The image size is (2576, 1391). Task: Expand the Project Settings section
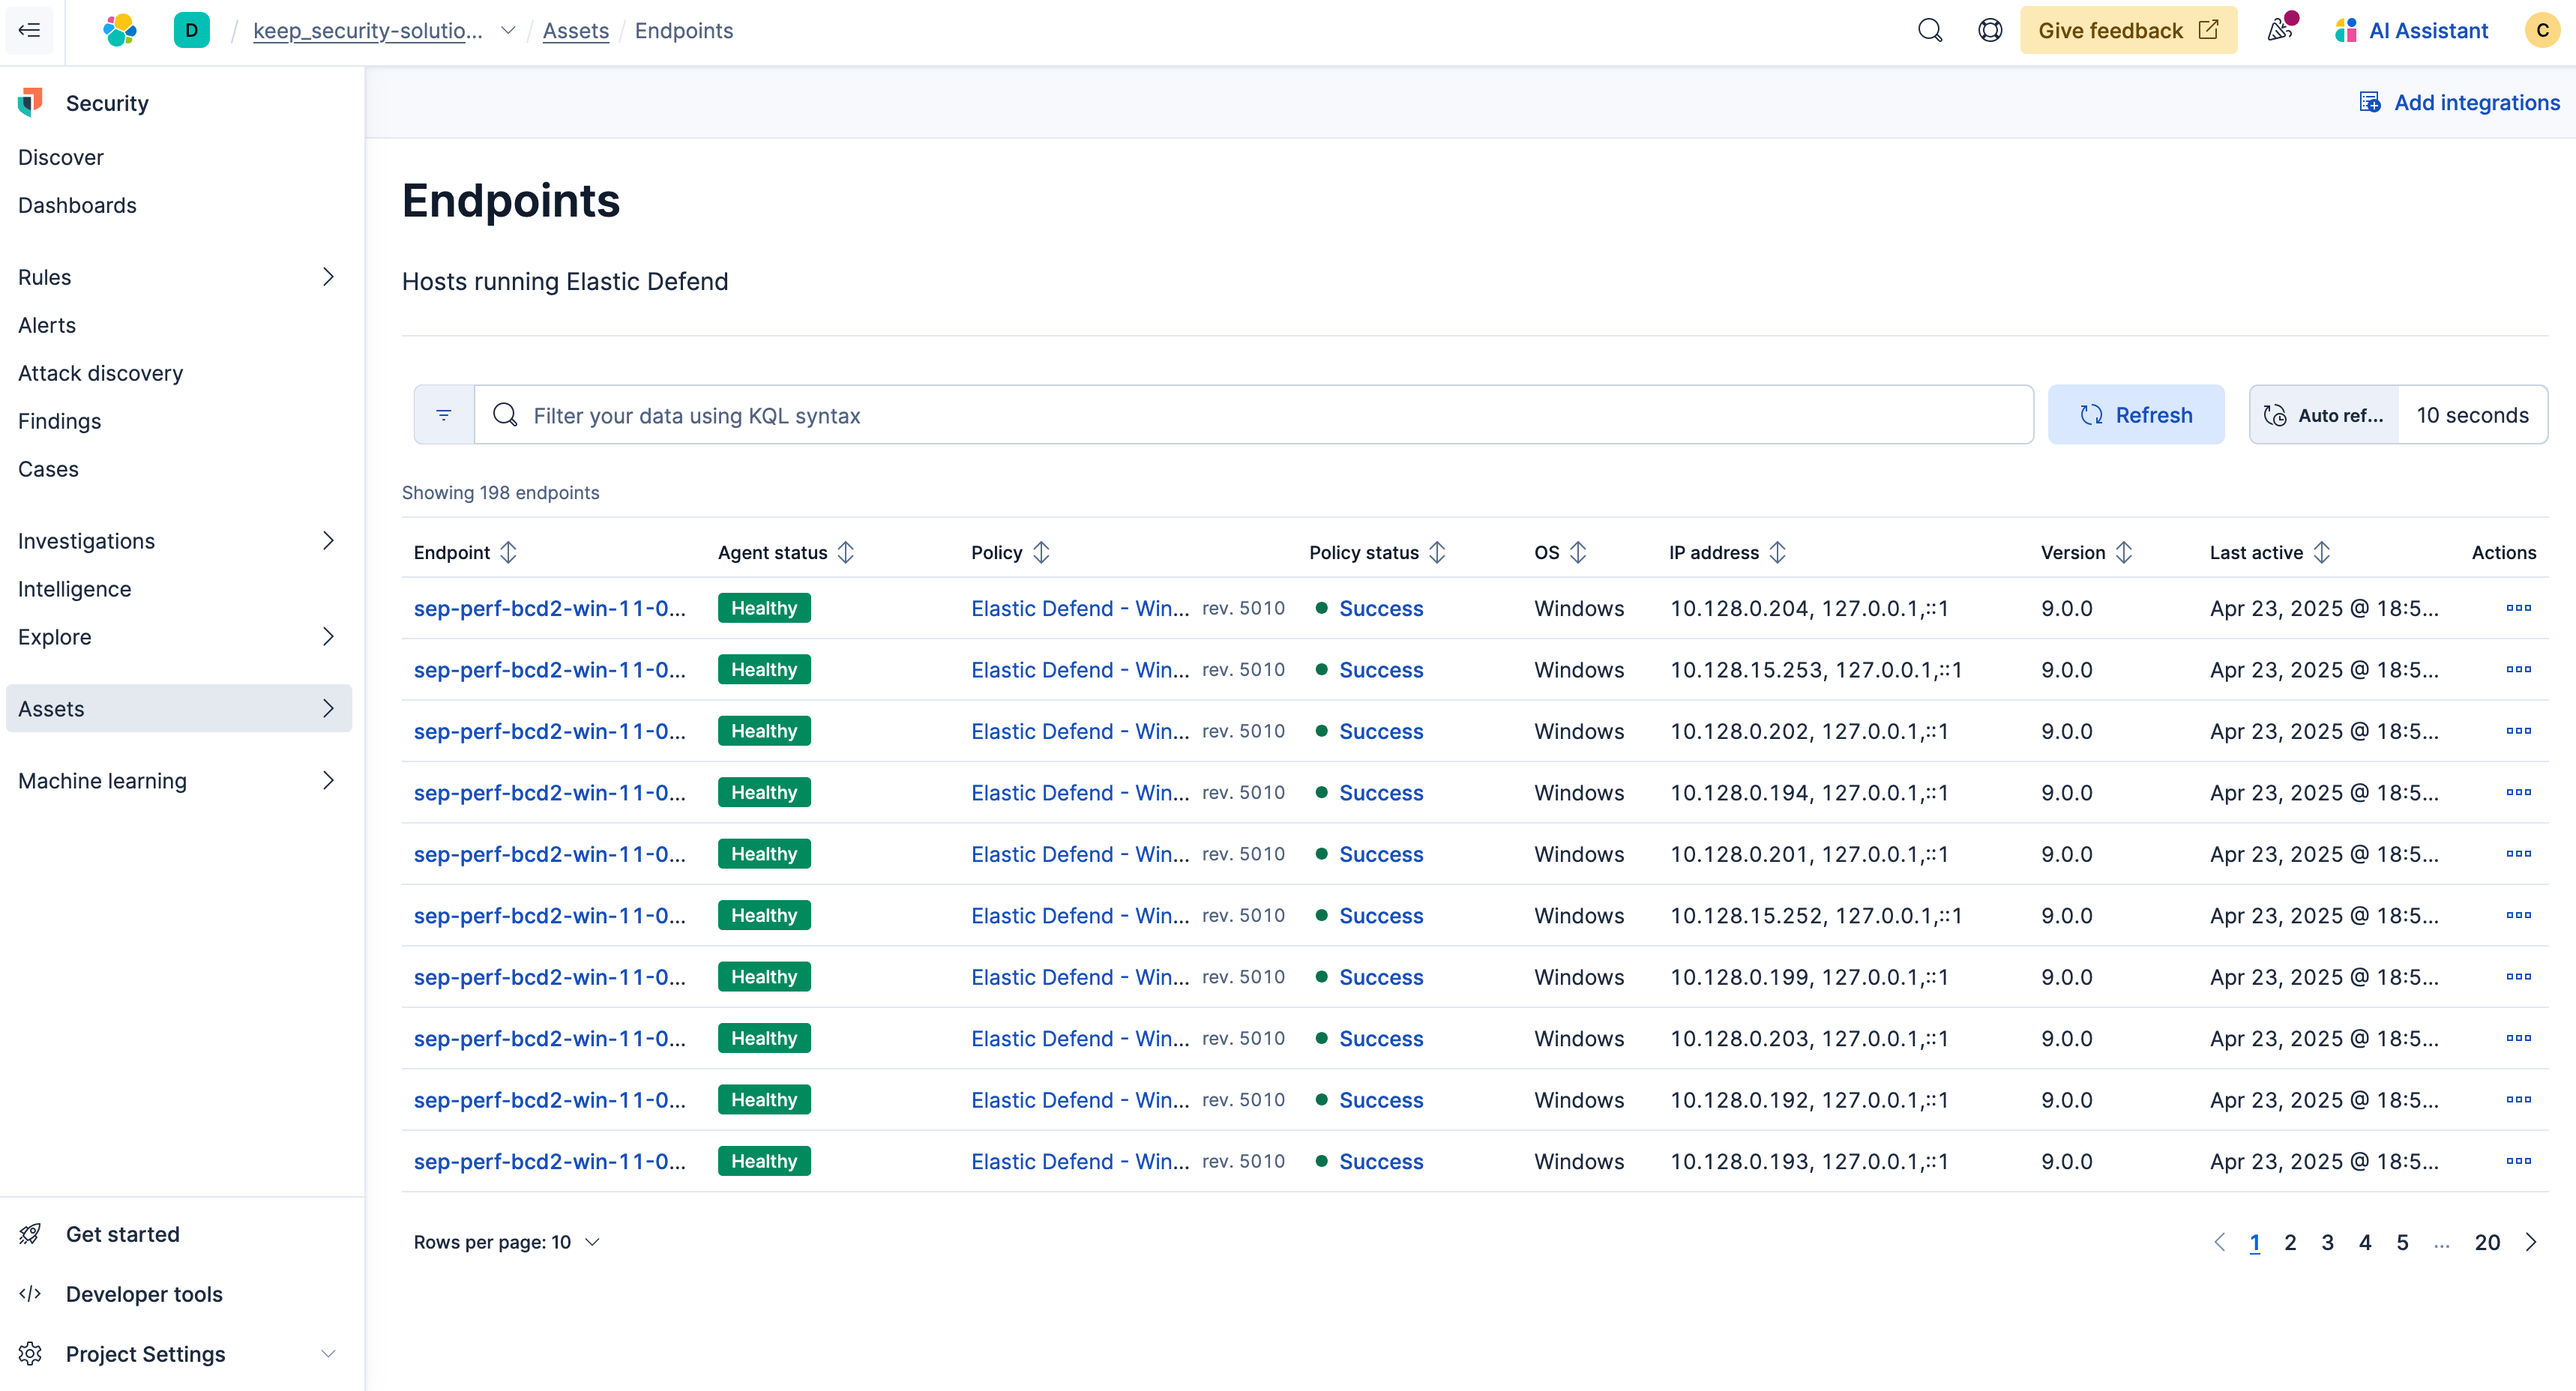tap(328, 1354)
